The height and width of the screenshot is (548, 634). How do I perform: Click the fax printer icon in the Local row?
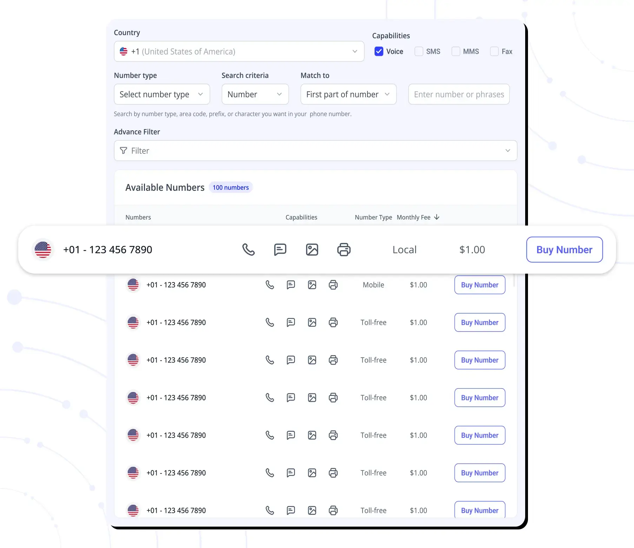[344, 250]
